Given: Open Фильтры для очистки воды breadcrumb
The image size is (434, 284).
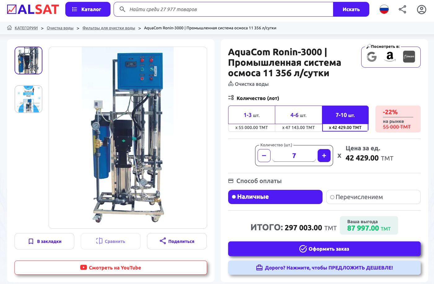Looking at the screenshot, I should pyautogui.click(x=109, y=28).
